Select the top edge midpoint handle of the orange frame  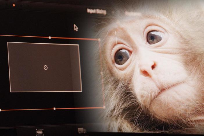click(50, 37)
